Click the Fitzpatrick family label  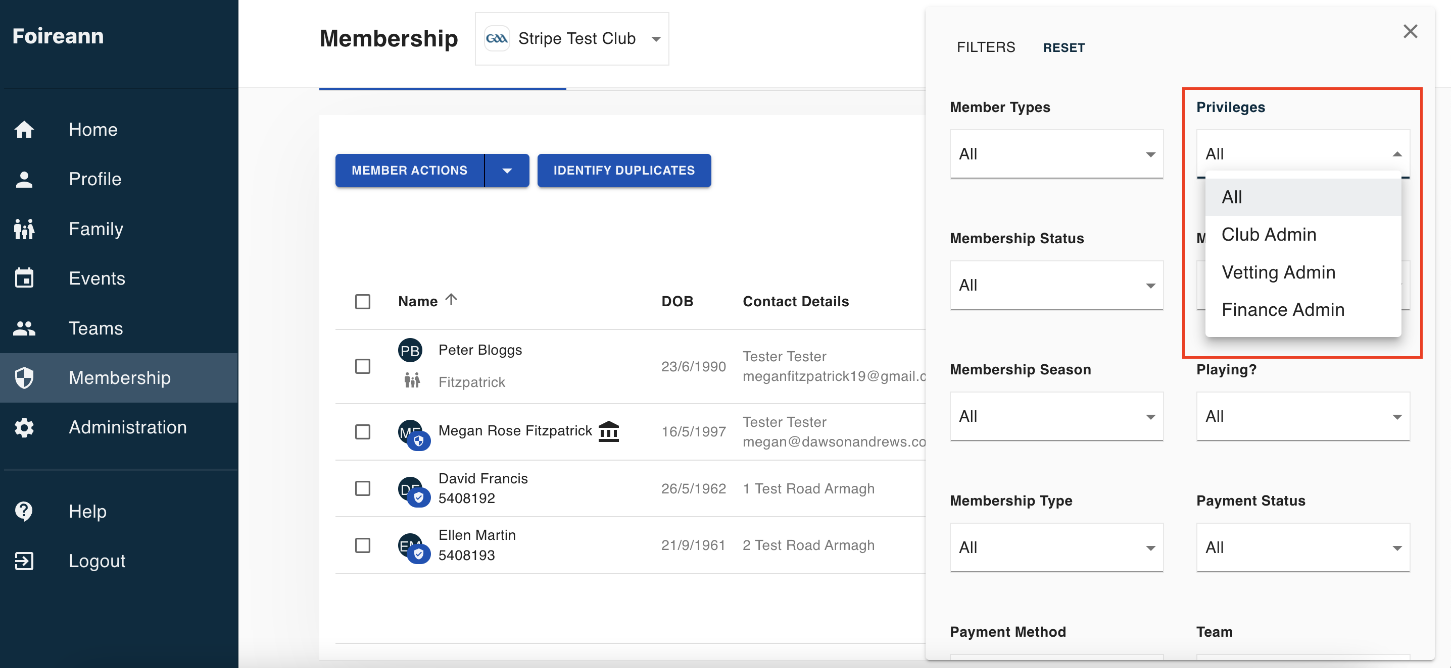click(x=471, y=382)
